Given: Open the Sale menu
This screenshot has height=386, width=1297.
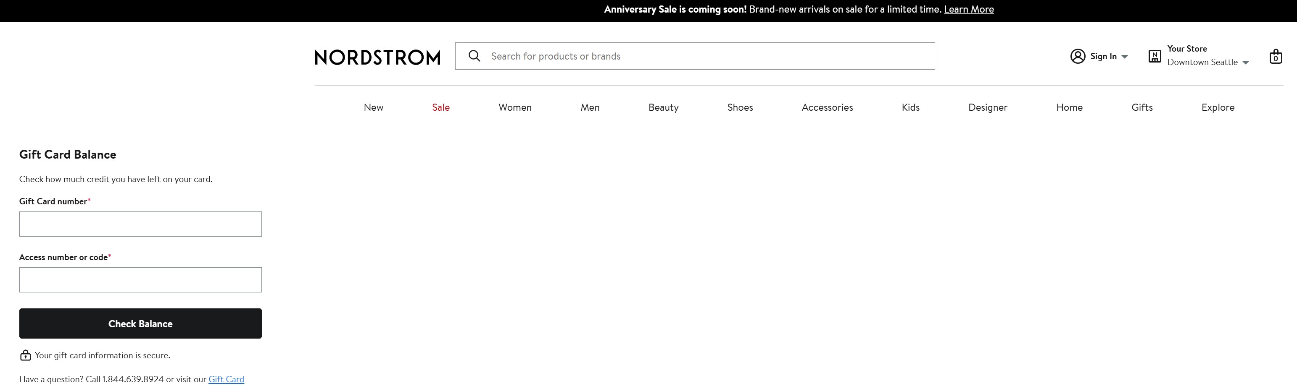Looking at the screenshot, I should point(440,107).
